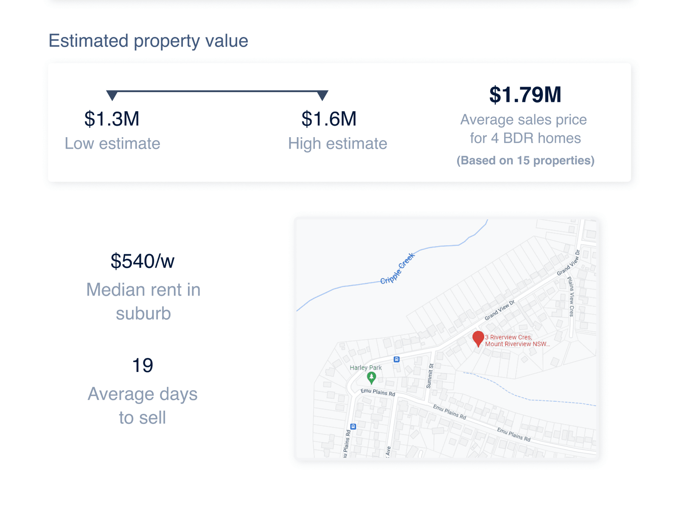Click the 19 average days to sell
The width and height of the screenshot is (679, 513).
pyautogui.click(x=143, y=365)
